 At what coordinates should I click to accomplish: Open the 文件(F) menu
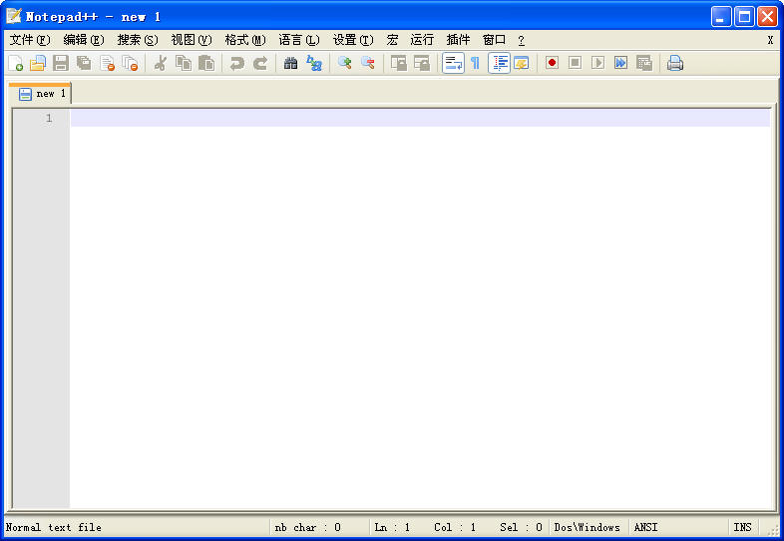tap(30, 40)
